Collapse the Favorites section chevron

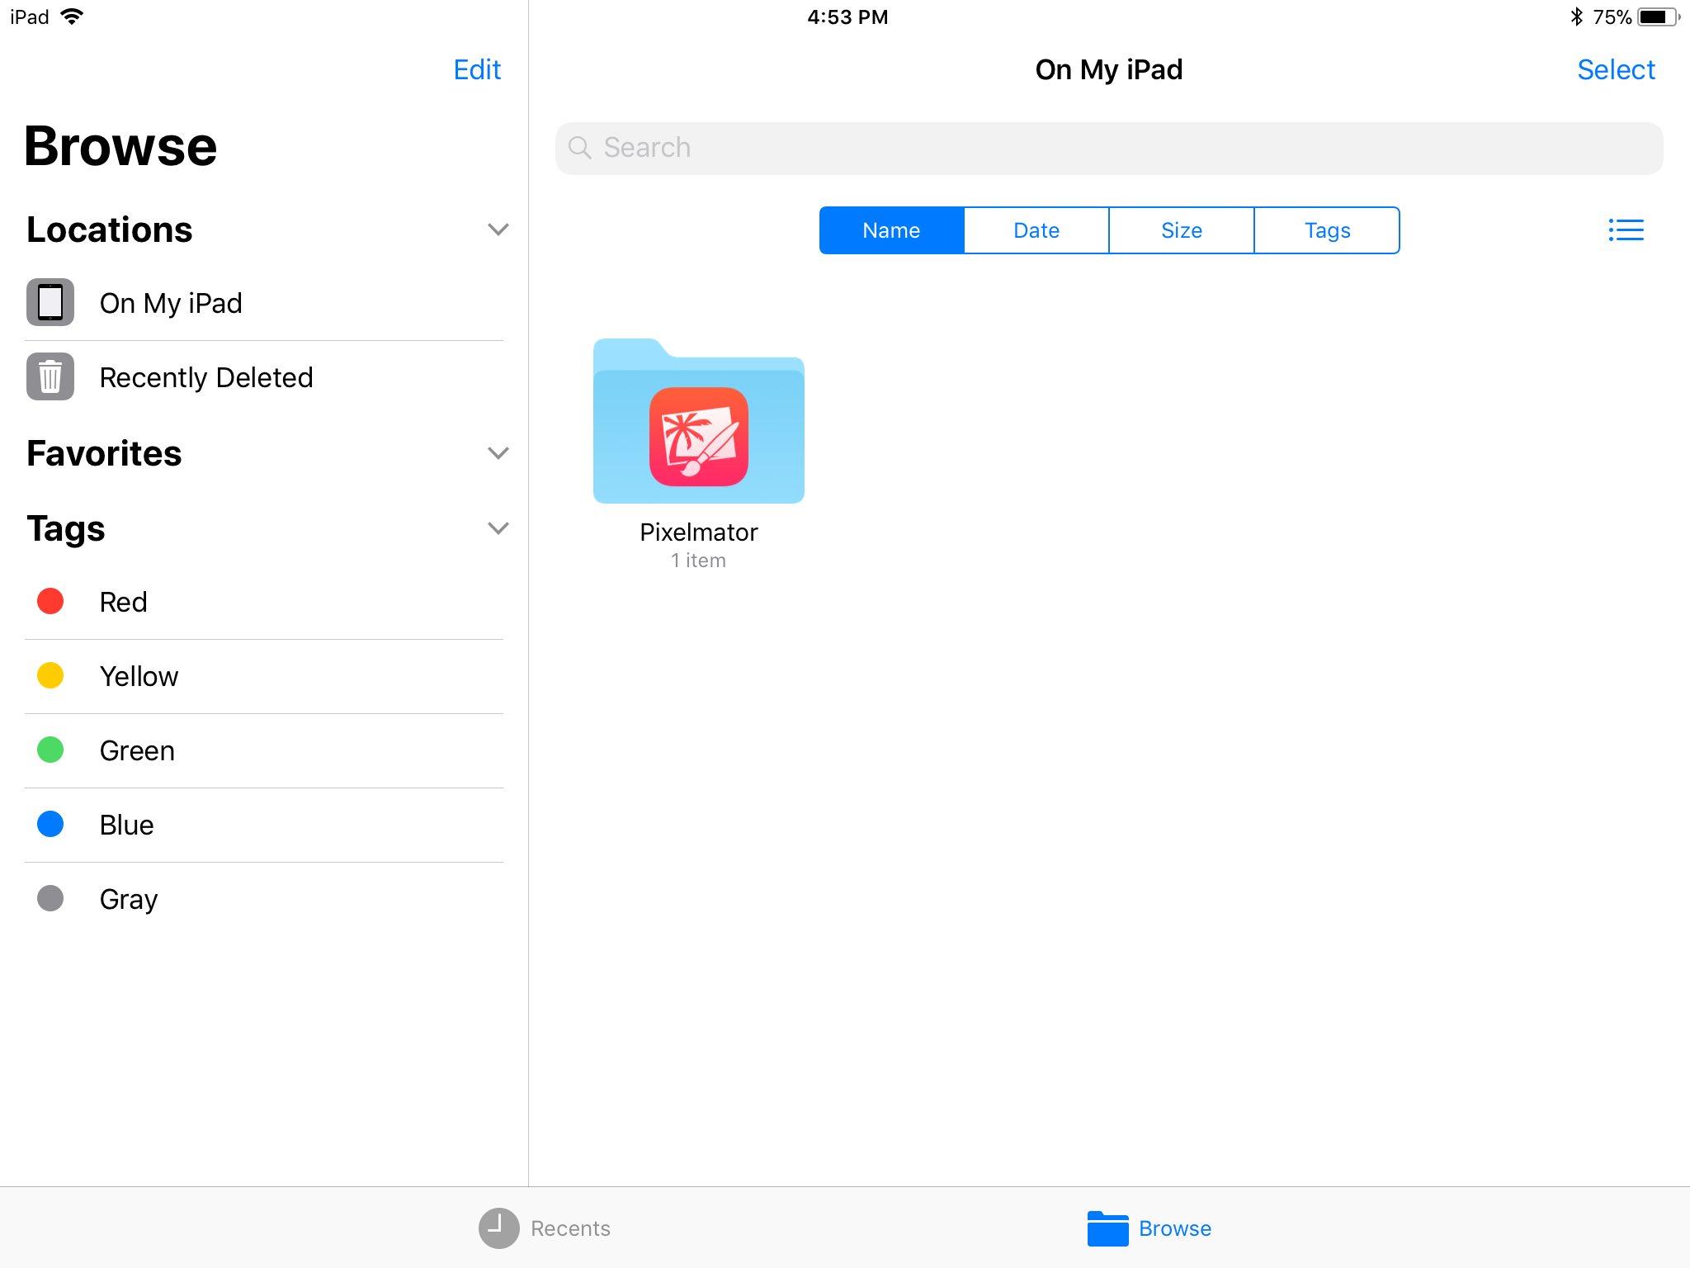(x=498, y=453)
